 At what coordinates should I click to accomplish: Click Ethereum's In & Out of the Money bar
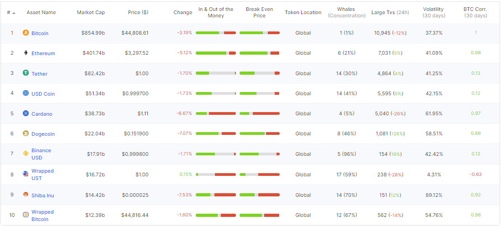click(216, 53)
